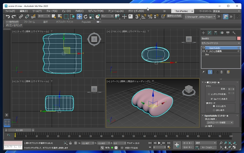
Task: Select the Link (chain) tool
Action: pyautogui.click(x=21, y=16)
